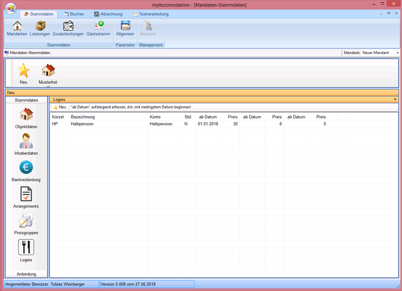Select the Logies cutlery icon
This screenshot has width=402, height=291.
(26, 250)
